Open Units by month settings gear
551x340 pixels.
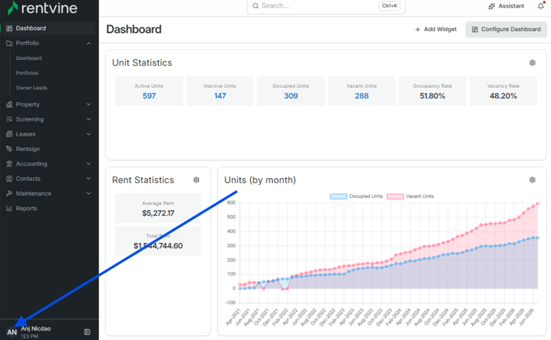532,180
